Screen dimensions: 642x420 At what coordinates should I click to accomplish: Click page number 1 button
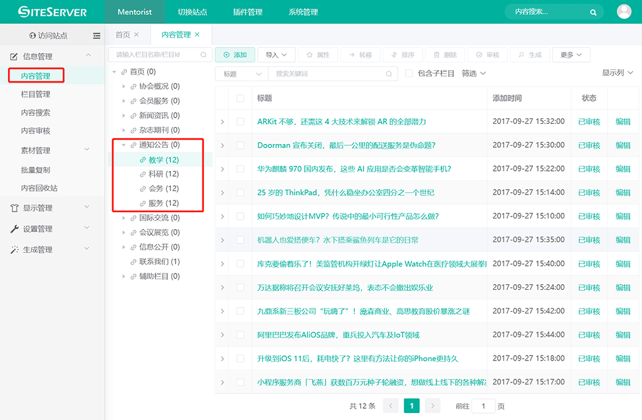pyautogui.click(x=411, y=406)
